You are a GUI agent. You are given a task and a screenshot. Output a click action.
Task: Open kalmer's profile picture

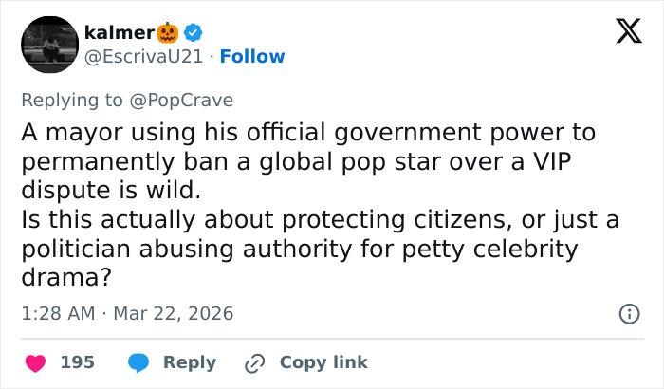click(x=47, y=45)
